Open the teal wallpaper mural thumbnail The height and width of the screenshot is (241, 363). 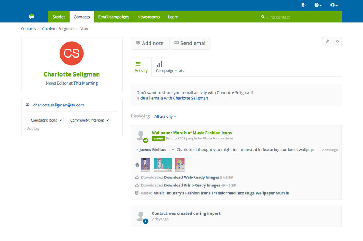coord(163,164)
